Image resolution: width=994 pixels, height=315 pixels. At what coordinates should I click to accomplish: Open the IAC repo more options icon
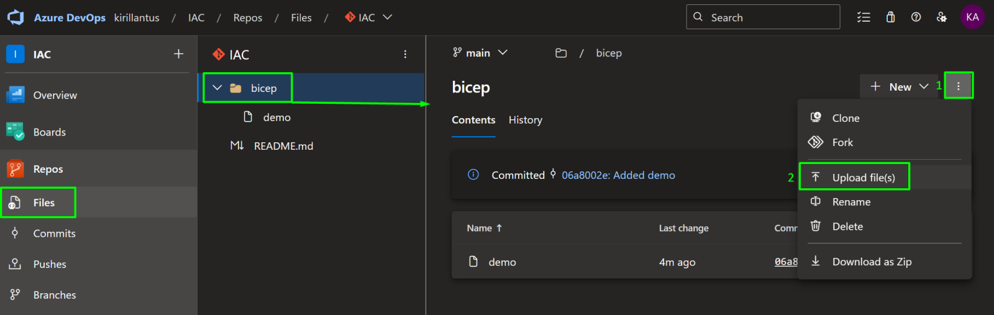[x=405, y=55]
